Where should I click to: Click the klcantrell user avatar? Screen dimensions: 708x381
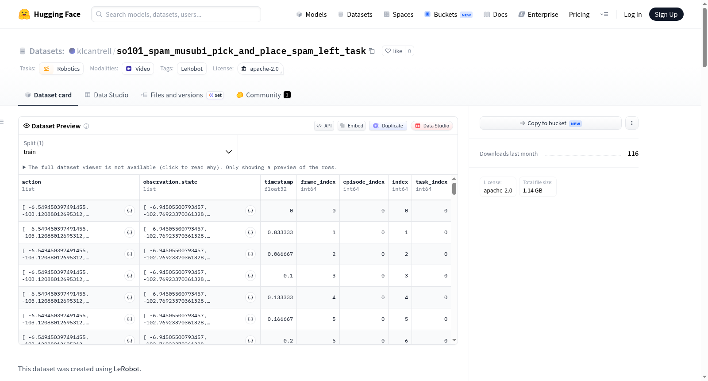[x=72, y=51]
